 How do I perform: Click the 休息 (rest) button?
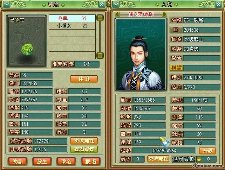pos(84,79)
